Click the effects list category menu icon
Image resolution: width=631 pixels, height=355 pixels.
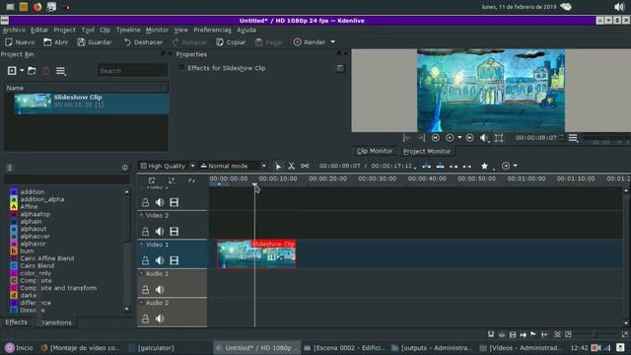[x=10, y=168]
